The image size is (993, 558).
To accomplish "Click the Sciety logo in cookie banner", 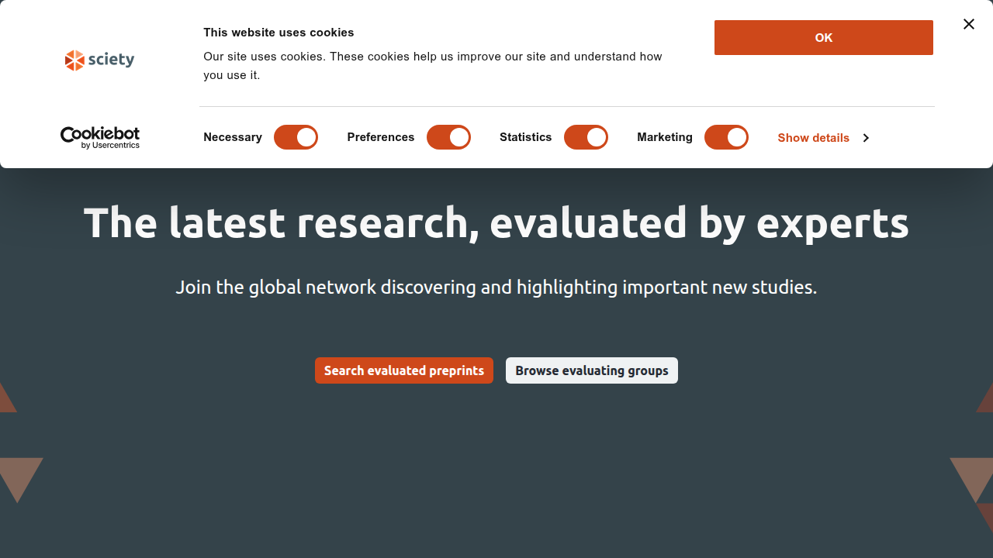I will [99, 60].
